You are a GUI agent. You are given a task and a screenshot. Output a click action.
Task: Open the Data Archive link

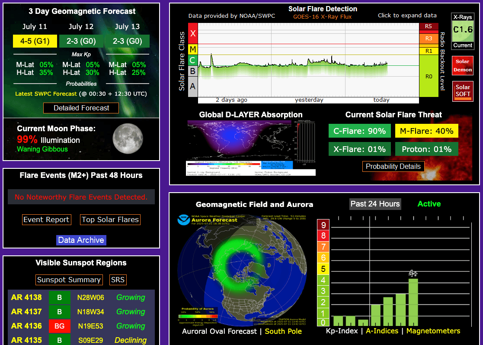coord(81,240)
